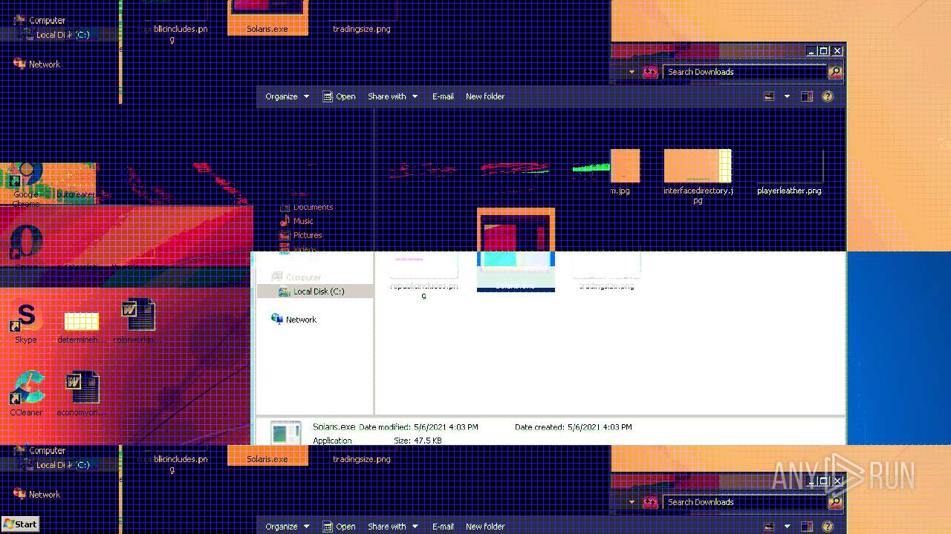Click Size: 47.5 KB in details pane

coord(418,441)
